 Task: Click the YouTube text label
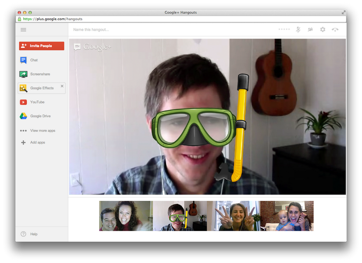[x=37, y=102]
